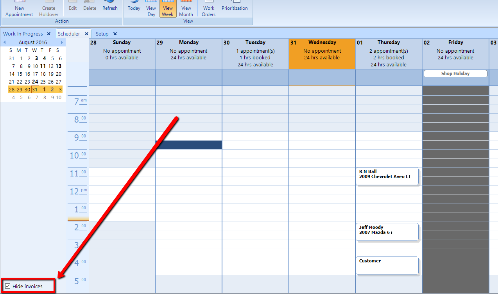This screenshot has width=498, height=294.
Task: Close the Work In Progress tab
Action: click(48, 34)
